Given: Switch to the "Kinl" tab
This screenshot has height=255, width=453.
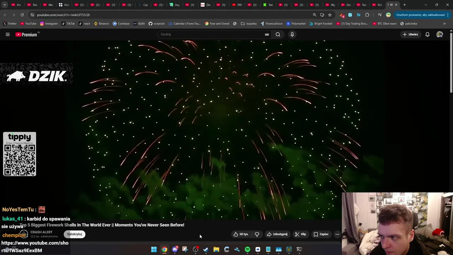Looking at the screenshot, I should coord(64,5).
